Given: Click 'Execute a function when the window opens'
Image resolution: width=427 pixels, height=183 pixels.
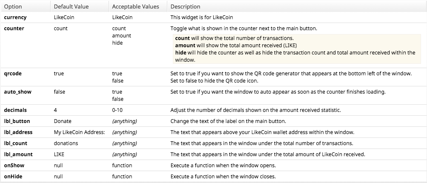Looking at the screenshot, I should tap(223, 165).
